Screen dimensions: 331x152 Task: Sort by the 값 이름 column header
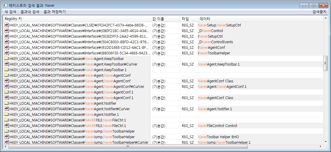coord(165,19)
